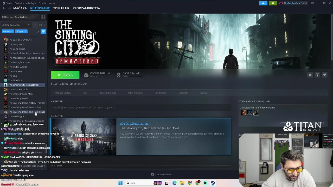Toggle ready-to-play filter icon
Screen dimensions: 333x187
tap(45, 25)
